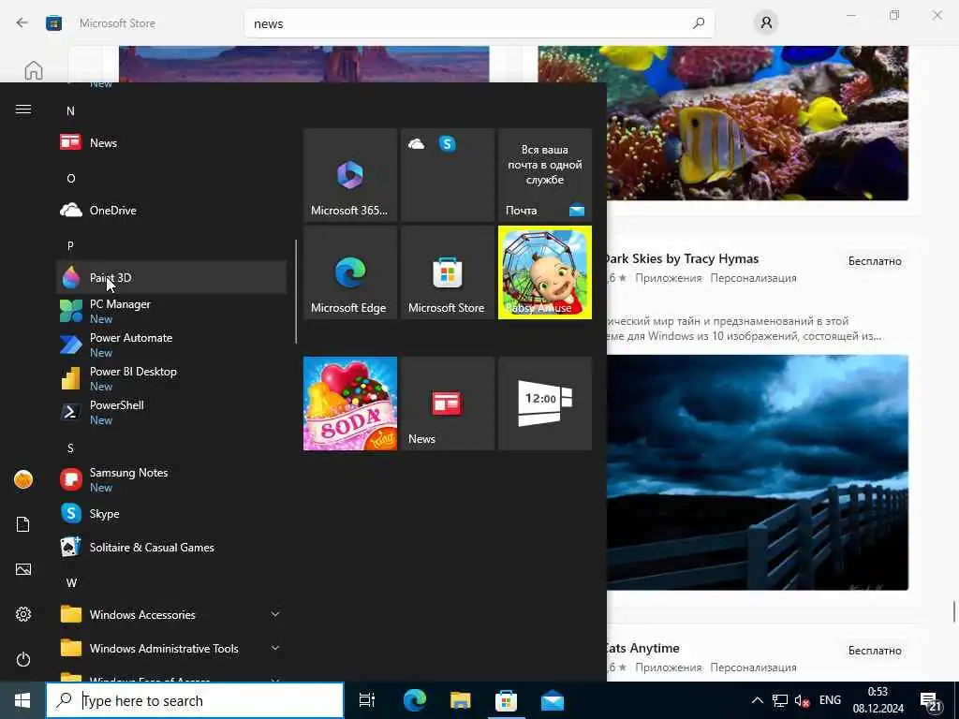Open Solitaire & Casual Games
The height and width of the screenshot is (719, 959).
[x=171, y=547]
